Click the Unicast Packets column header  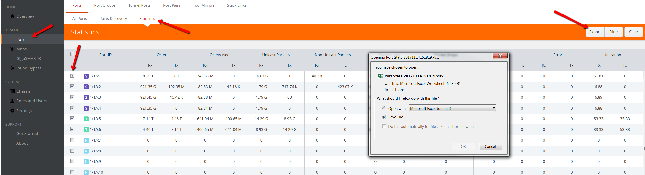coord(276,55)
